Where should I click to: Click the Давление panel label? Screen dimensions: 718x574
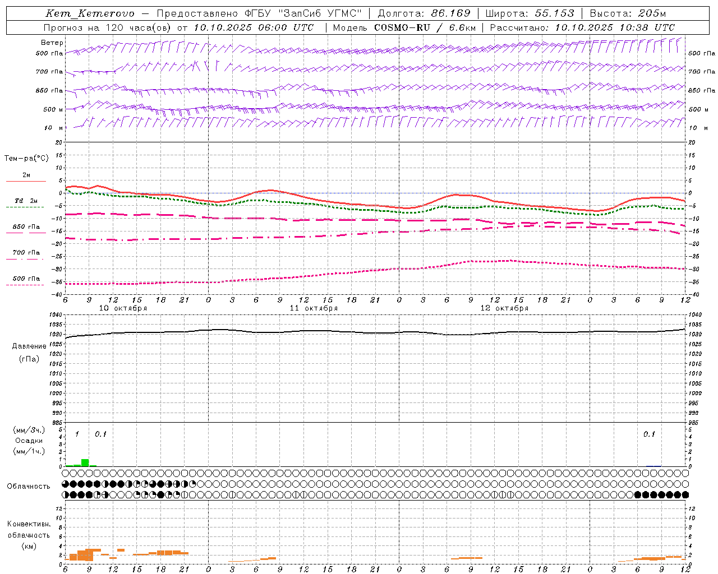pyautogui.click(x=29, y=346)
